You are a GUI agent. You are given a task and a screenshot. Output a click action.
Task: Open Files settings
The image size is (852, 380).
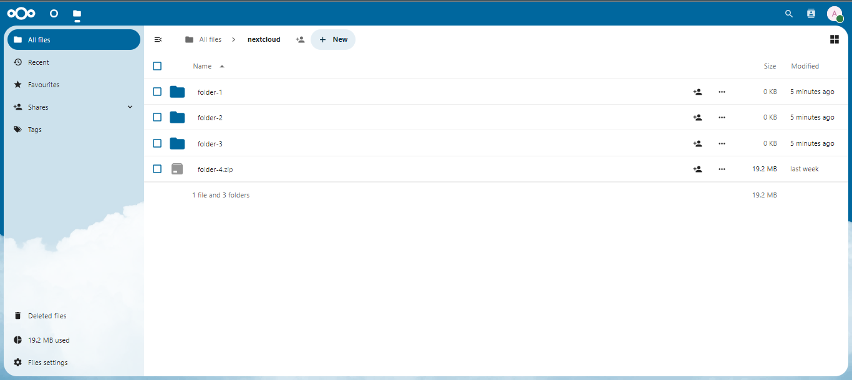click(x=47, y=363)
